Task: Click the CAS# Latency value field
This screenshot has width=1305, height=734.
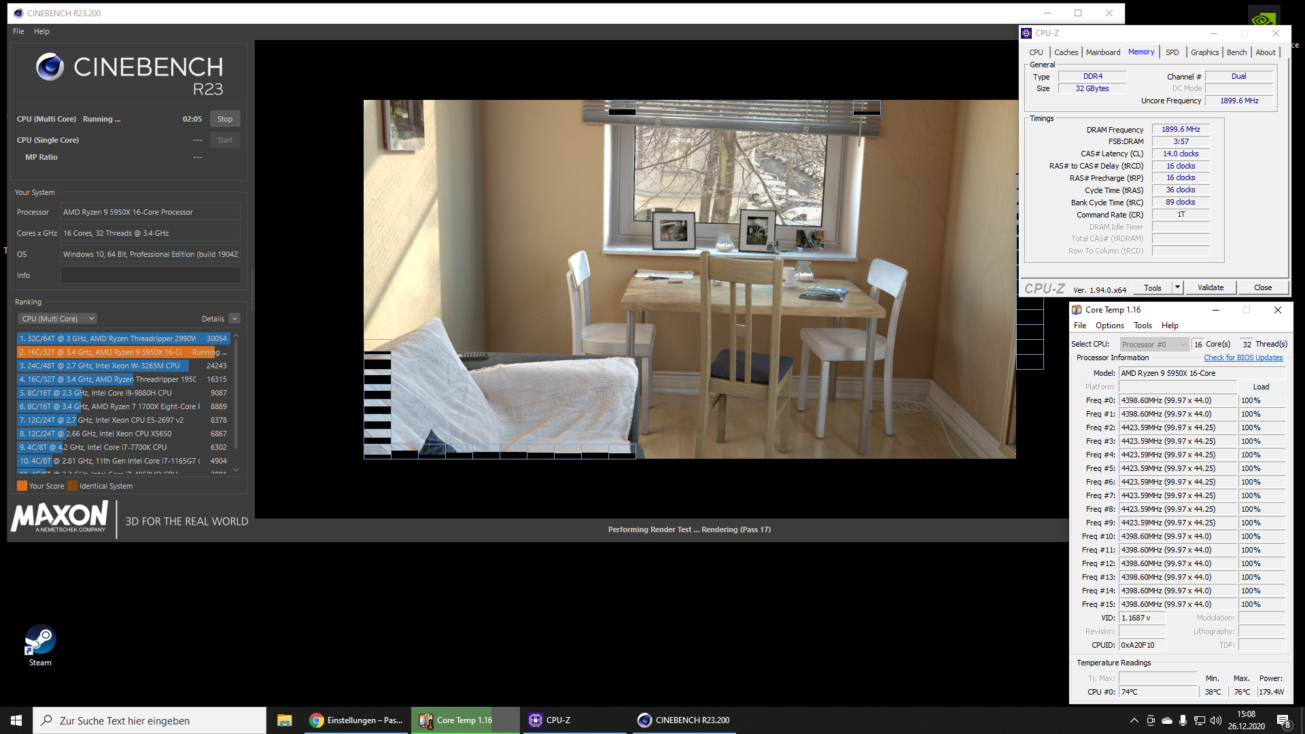Action: [x=1181, y=154]
